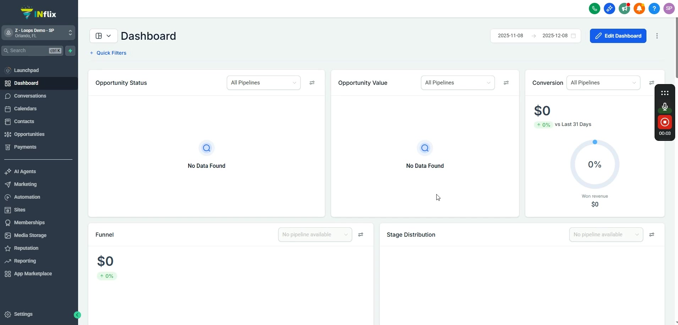Open the megaphone announcements icon
This screenshot has width=678, height=325.
click(x=624, y=9)
